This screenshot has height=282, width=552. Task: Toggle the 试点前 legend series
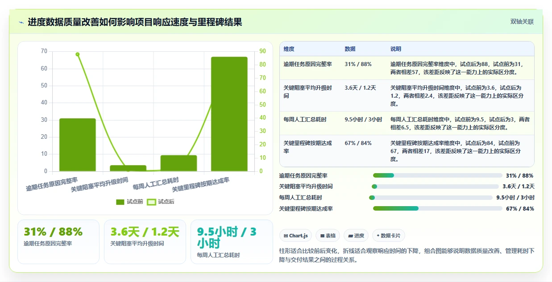tap(129, 202)
